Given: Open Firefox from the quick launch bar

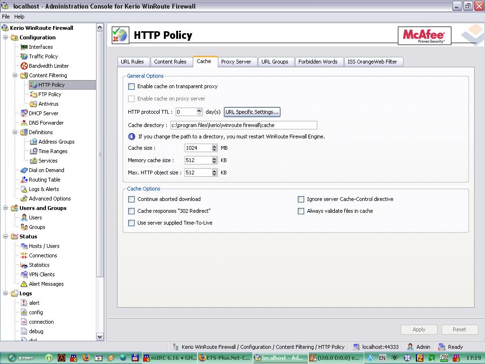Looking at the screenshot, I should 86,358.
